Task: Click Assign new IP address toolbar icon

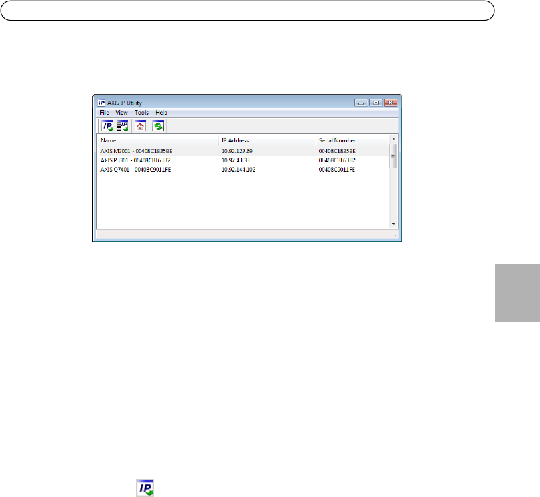Action: point(107,126)
